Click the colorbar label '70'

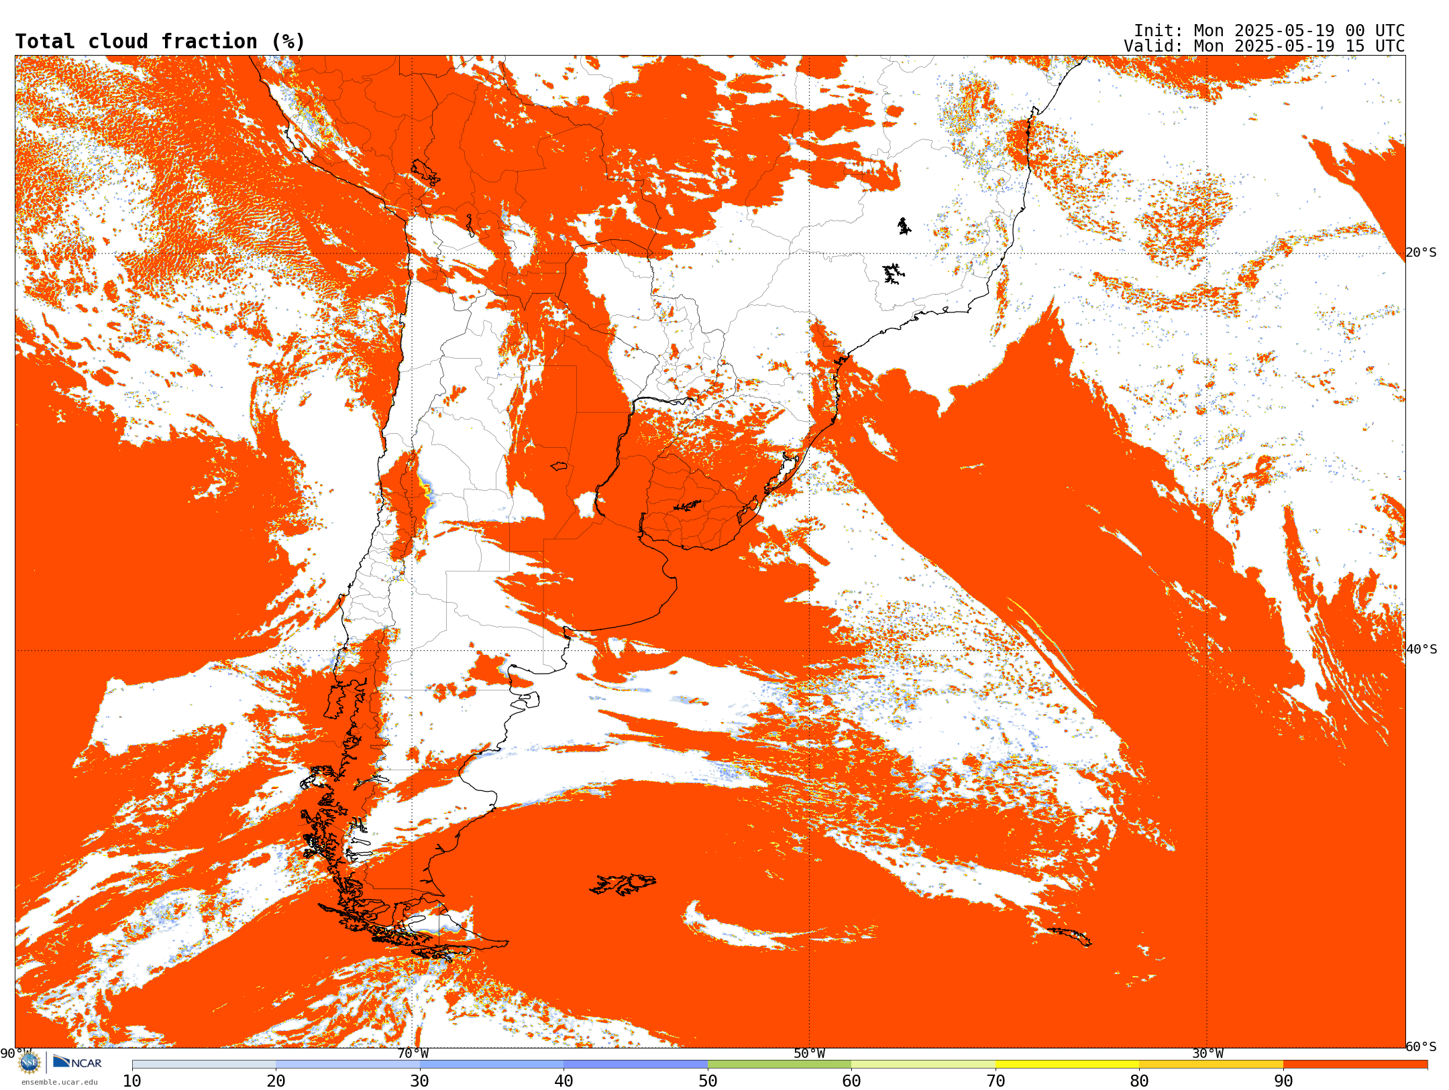pos(996,1081)
